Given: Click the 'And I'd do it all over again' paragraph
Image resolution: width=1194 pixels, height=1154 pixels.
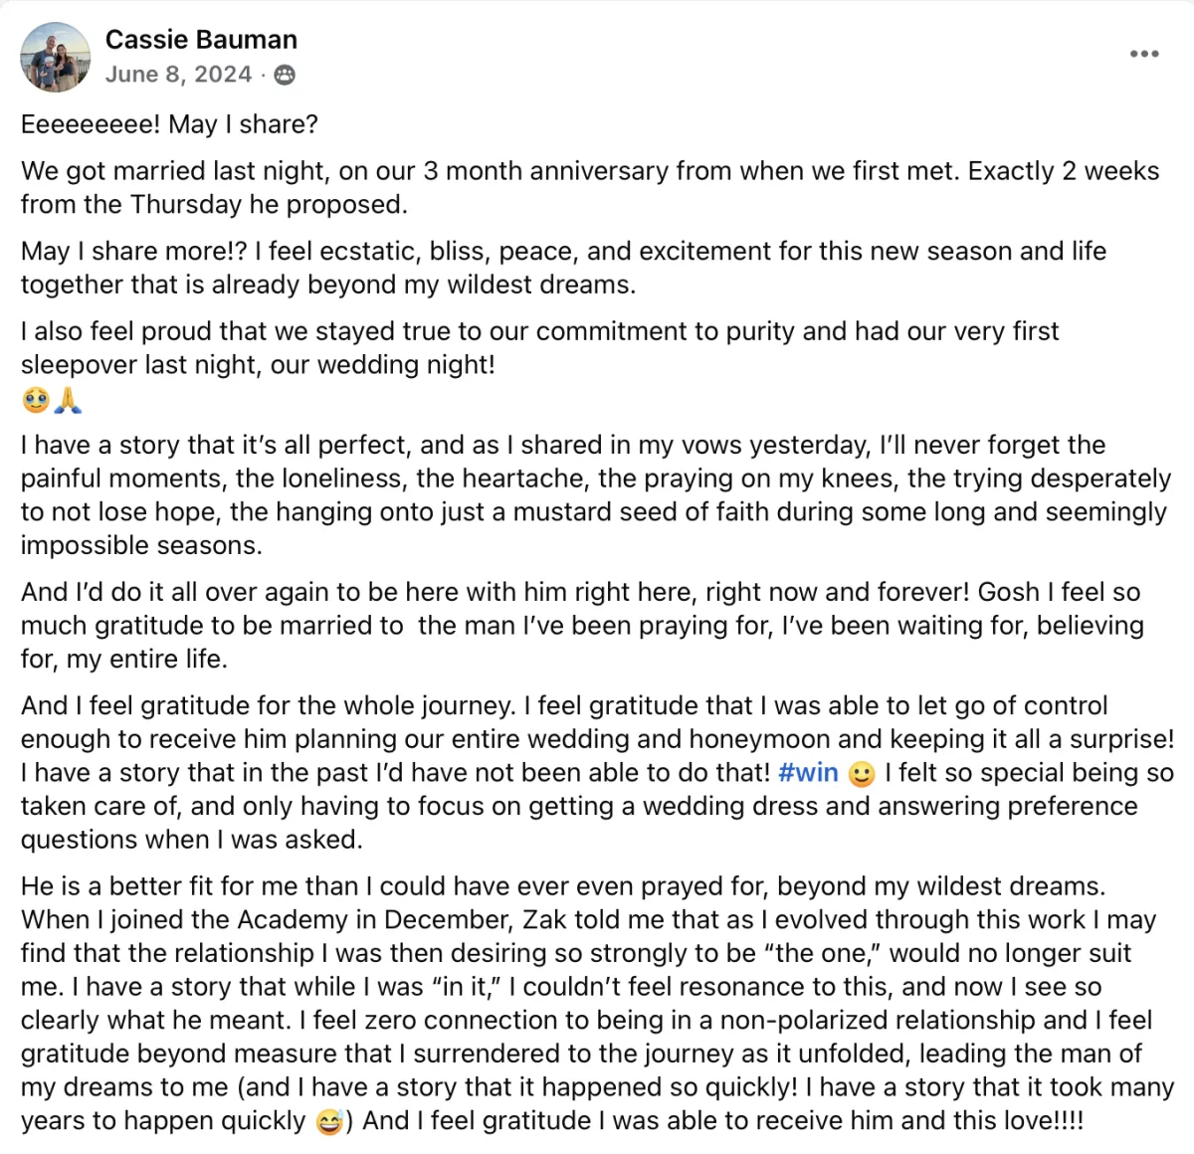Looking at the screenshot, I should pyautogui.click(x=582, y=626).
